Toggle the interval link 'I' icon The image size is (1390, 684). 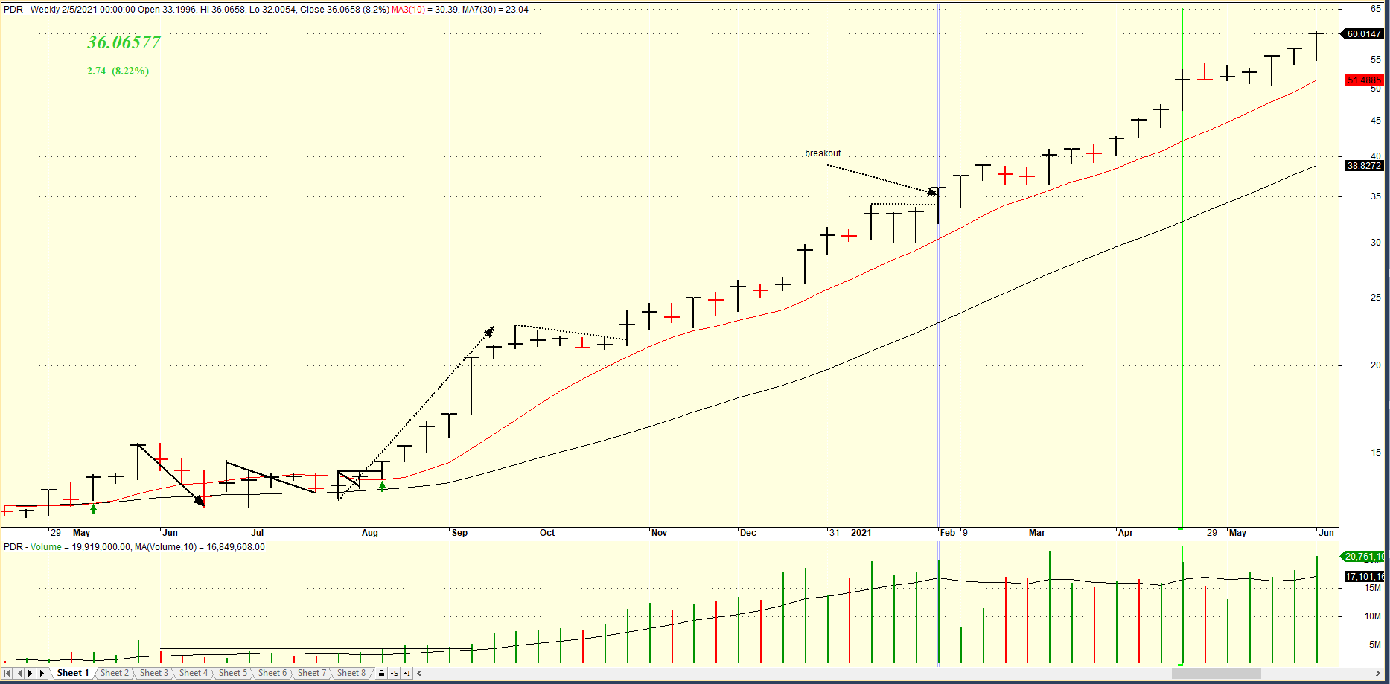(407, 673)
